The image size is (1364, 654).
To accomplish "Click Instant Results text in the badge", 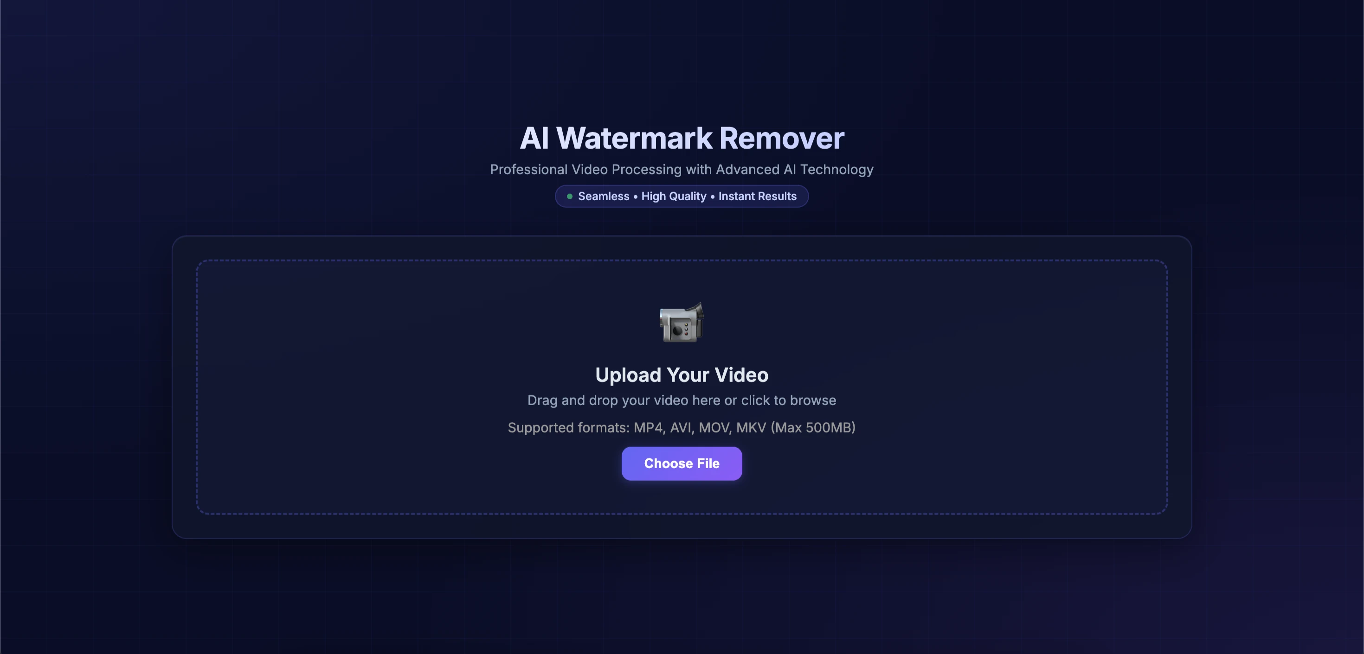I will (x=757, y=197).
